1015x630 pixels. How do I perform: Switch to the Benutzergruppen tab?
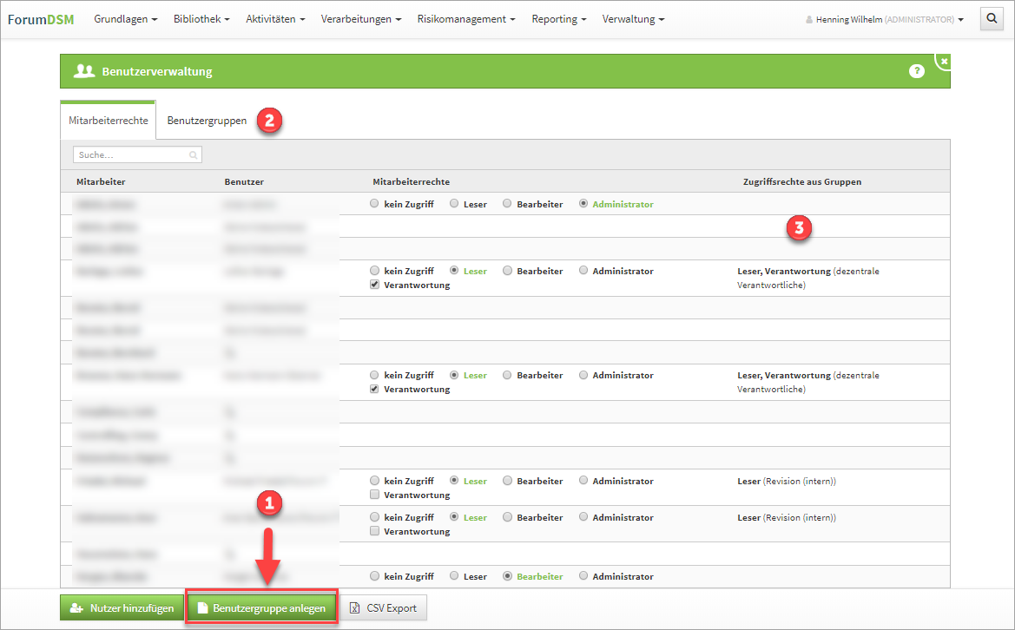coord(207,121)
